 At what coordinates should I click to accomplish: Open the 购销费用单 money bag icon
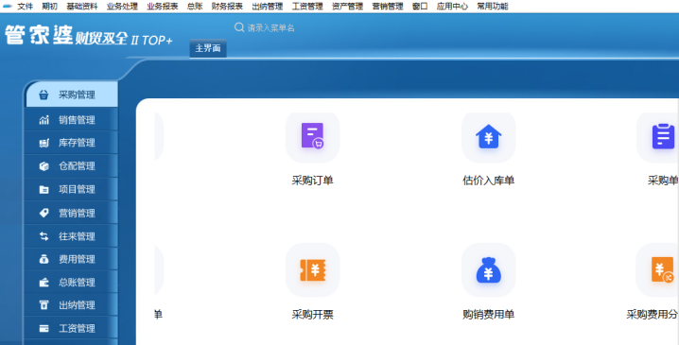489,270
